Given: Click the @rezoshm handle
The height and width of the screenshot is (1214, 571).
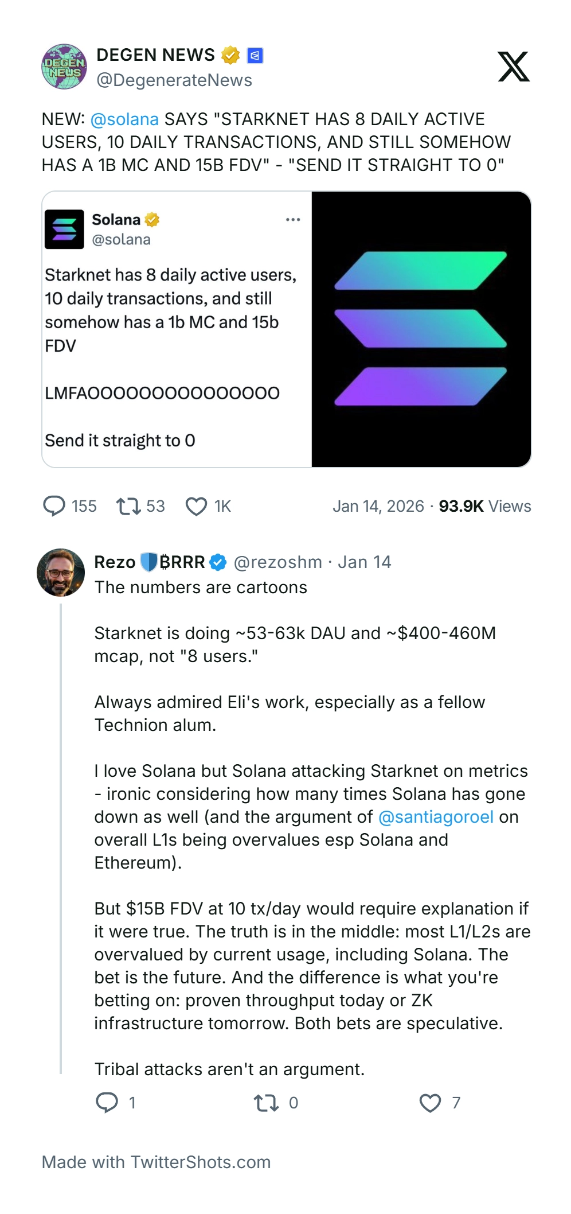Looking at the screenshot, I should click(278, 562).
